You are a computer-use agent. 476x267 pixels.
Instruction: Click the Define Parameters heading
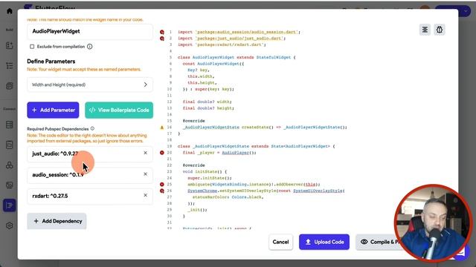tap(51, 62)
